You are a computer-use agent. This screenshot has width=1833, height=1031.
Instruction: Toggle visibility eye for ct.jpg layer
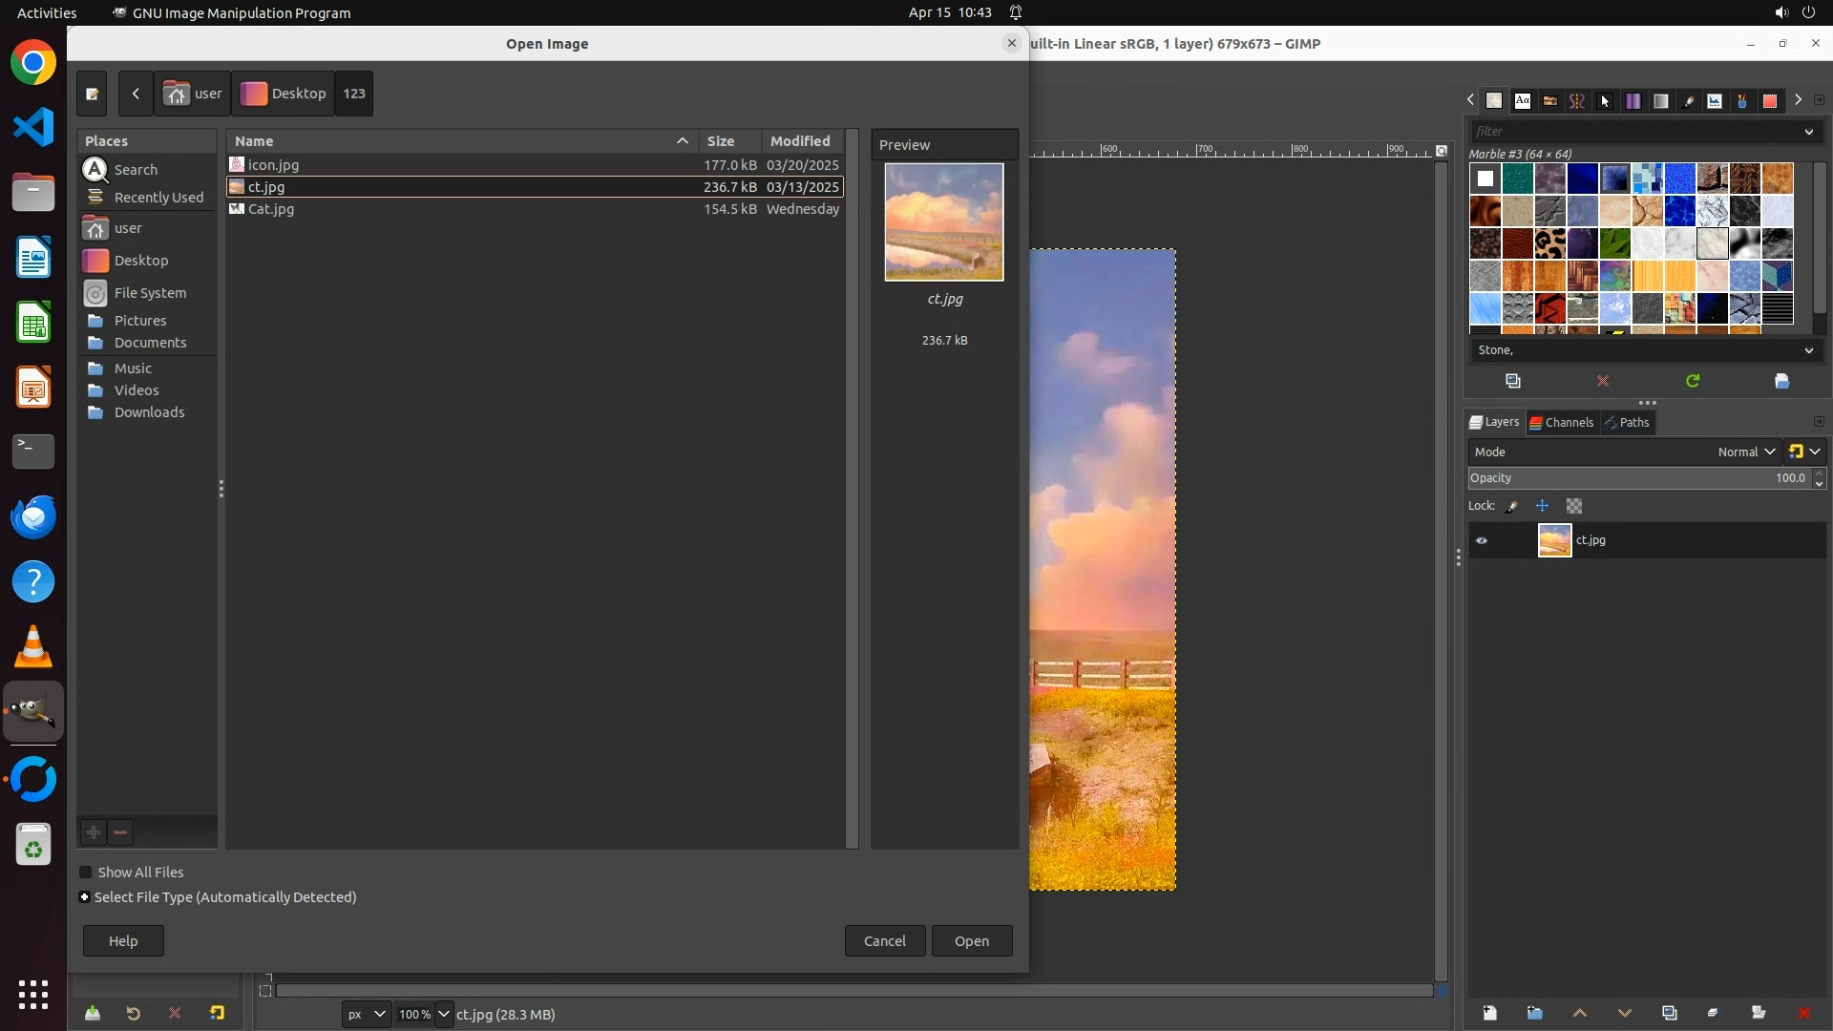[x=1482, y=540]
